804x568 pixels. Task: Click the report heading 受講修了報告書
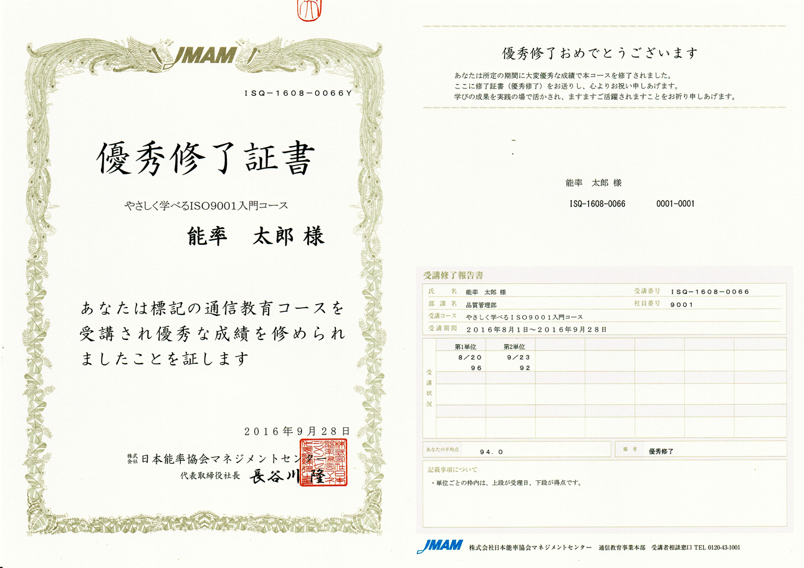[453, 275]
